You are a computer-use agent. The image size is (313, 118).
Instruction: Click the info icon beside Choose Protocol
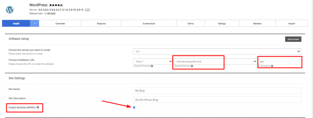(152, 66)
